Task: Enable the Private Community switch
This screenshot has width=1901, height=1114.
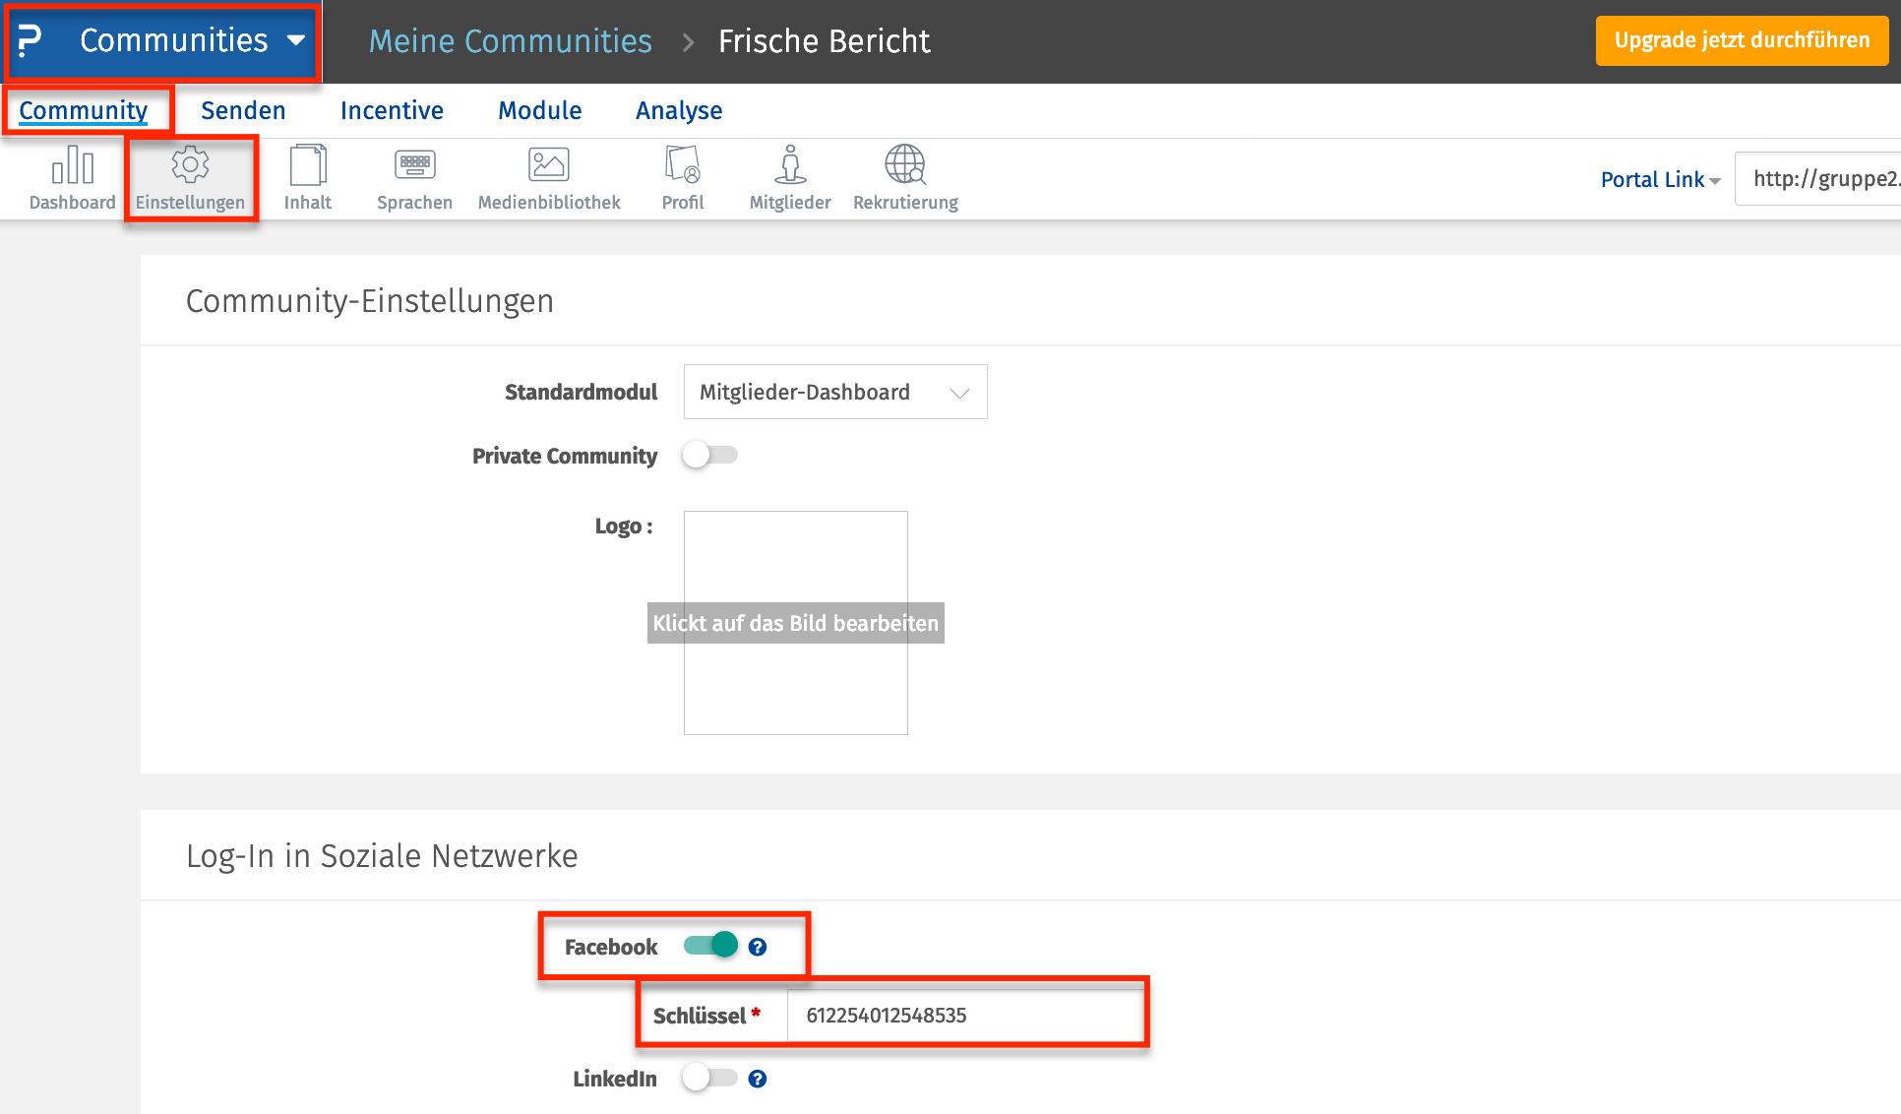Action: [x=710, y=455]
